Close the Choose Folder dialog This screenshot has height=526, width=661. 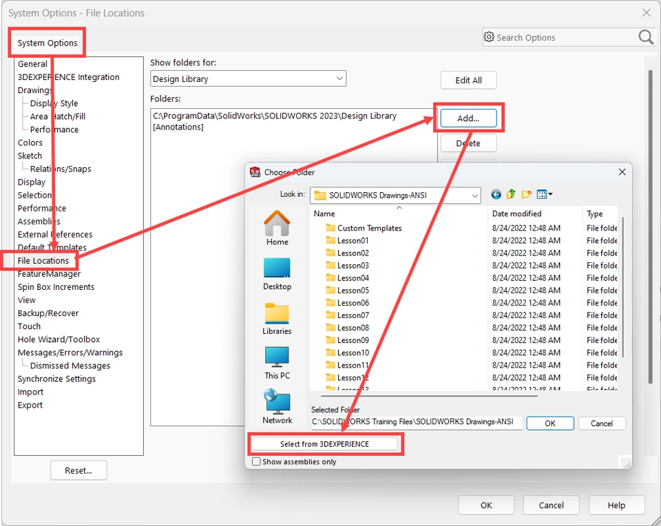tap(622, 172)
